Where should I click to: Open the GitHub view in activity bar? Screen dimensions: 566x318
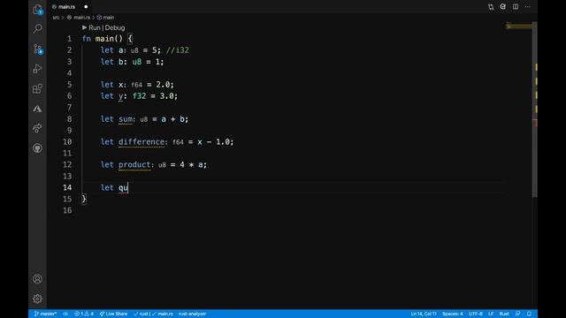[37, 148]
